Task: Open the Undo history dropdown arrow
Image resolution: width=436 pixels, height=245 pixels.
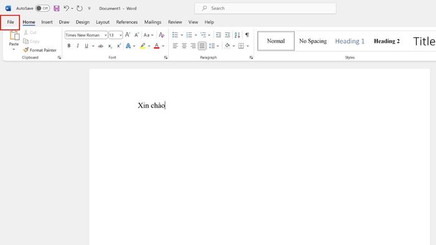Action: coord(72,8)
